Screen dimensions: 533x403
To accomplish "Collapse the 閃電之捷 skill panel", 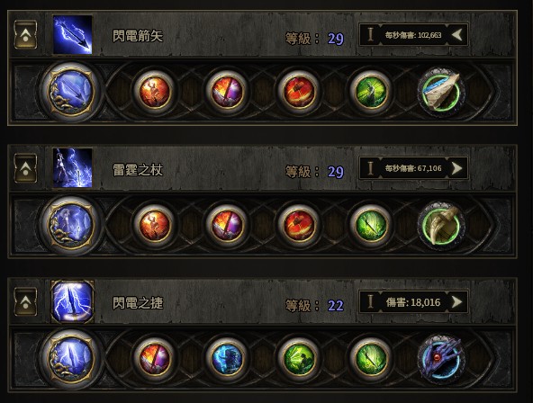I will pos(25,301).
